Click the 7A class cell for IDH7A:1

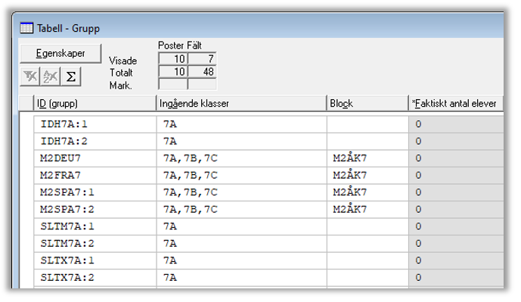coord(241,124)
